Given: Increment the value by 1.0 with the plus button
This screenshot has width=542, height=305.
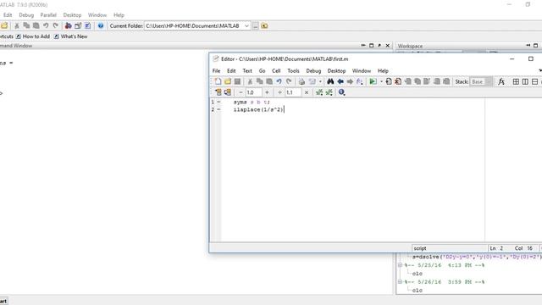Looking at the screenshot, I should 267,92.
